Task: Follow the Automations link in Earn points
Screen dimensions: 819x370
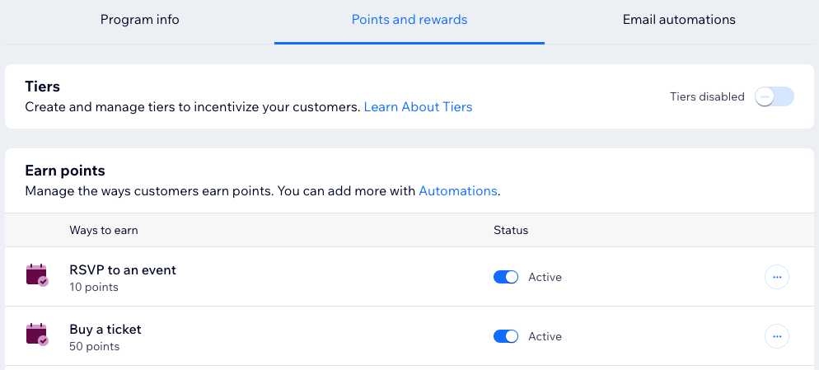Action: coord(457,190)
